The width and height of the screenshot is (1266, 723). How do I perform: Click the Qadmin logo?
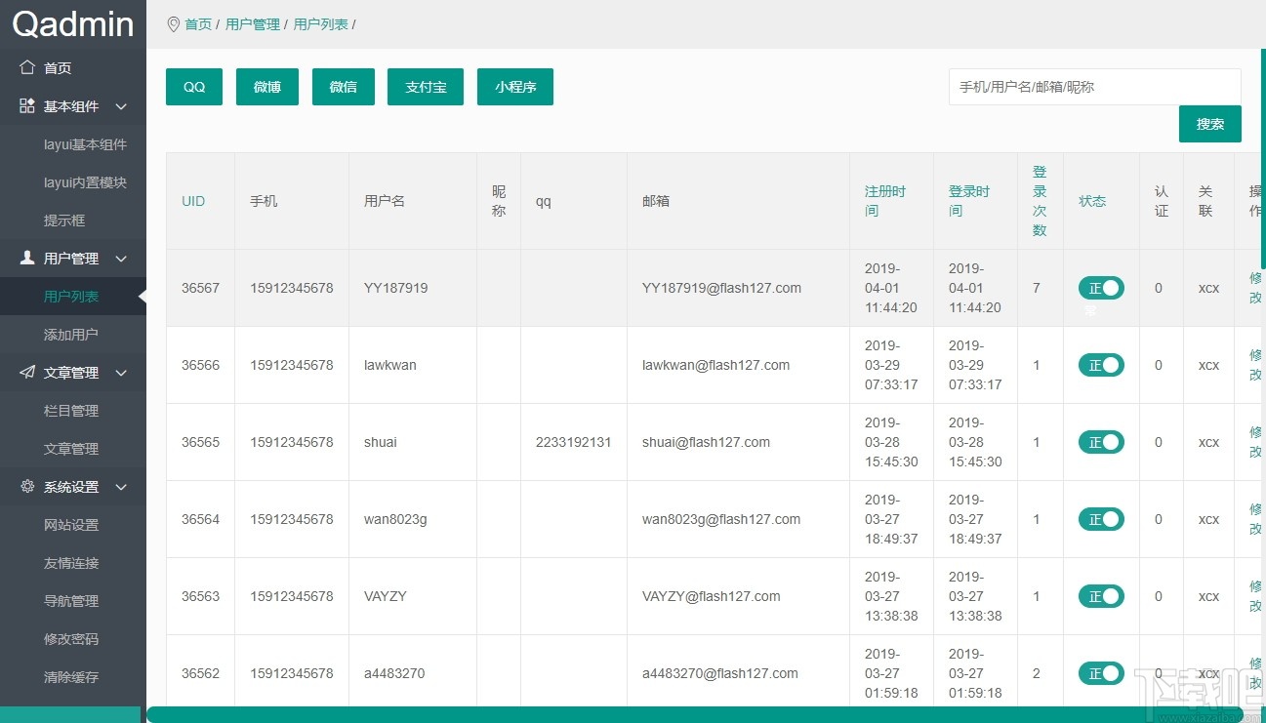pos(73,23)
